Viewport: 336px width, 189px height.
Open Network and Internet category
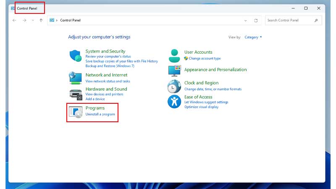click(106, 75)
